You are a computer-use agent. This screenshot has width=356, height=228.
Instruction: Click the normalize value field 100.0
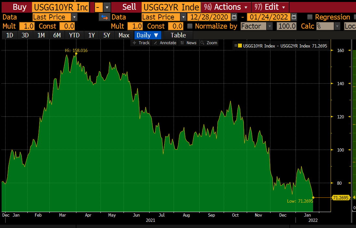click(x=287, y=26)
